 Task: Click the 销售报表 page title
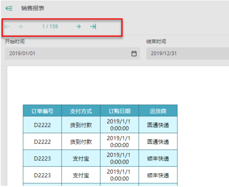[x=32, y=8]
